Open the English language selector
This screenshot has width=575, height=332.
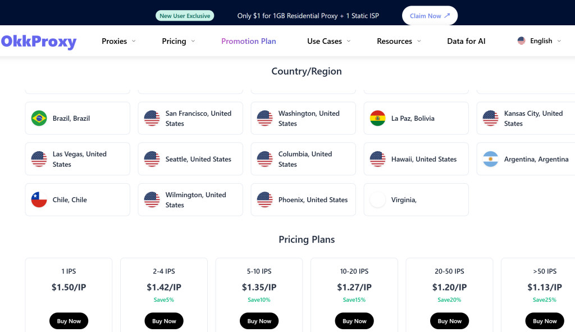pyautogui.click(x=539, y=41)
